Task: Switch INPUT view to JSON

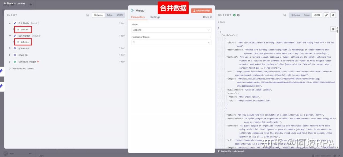Action: (x=120, y=15)
